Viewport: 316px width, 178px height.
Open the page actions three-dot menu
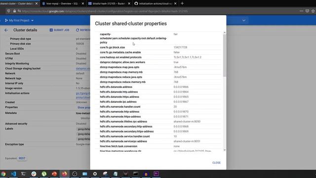[x=301, y=11]
